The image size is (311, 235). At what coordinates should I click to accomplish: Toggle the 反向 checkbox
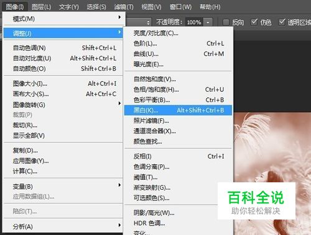point(226,22)
